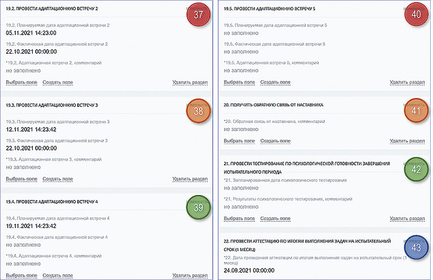The height and width of the screenshot is (280, 433).
Task: Click 'Создать поле' in section 21
Action: [x=275, y=219]
